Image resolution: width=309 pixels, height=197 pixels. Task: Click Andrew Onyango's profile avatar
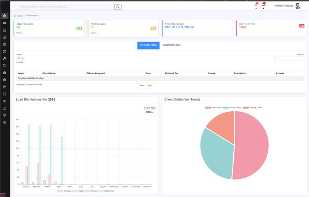[298, 6]
